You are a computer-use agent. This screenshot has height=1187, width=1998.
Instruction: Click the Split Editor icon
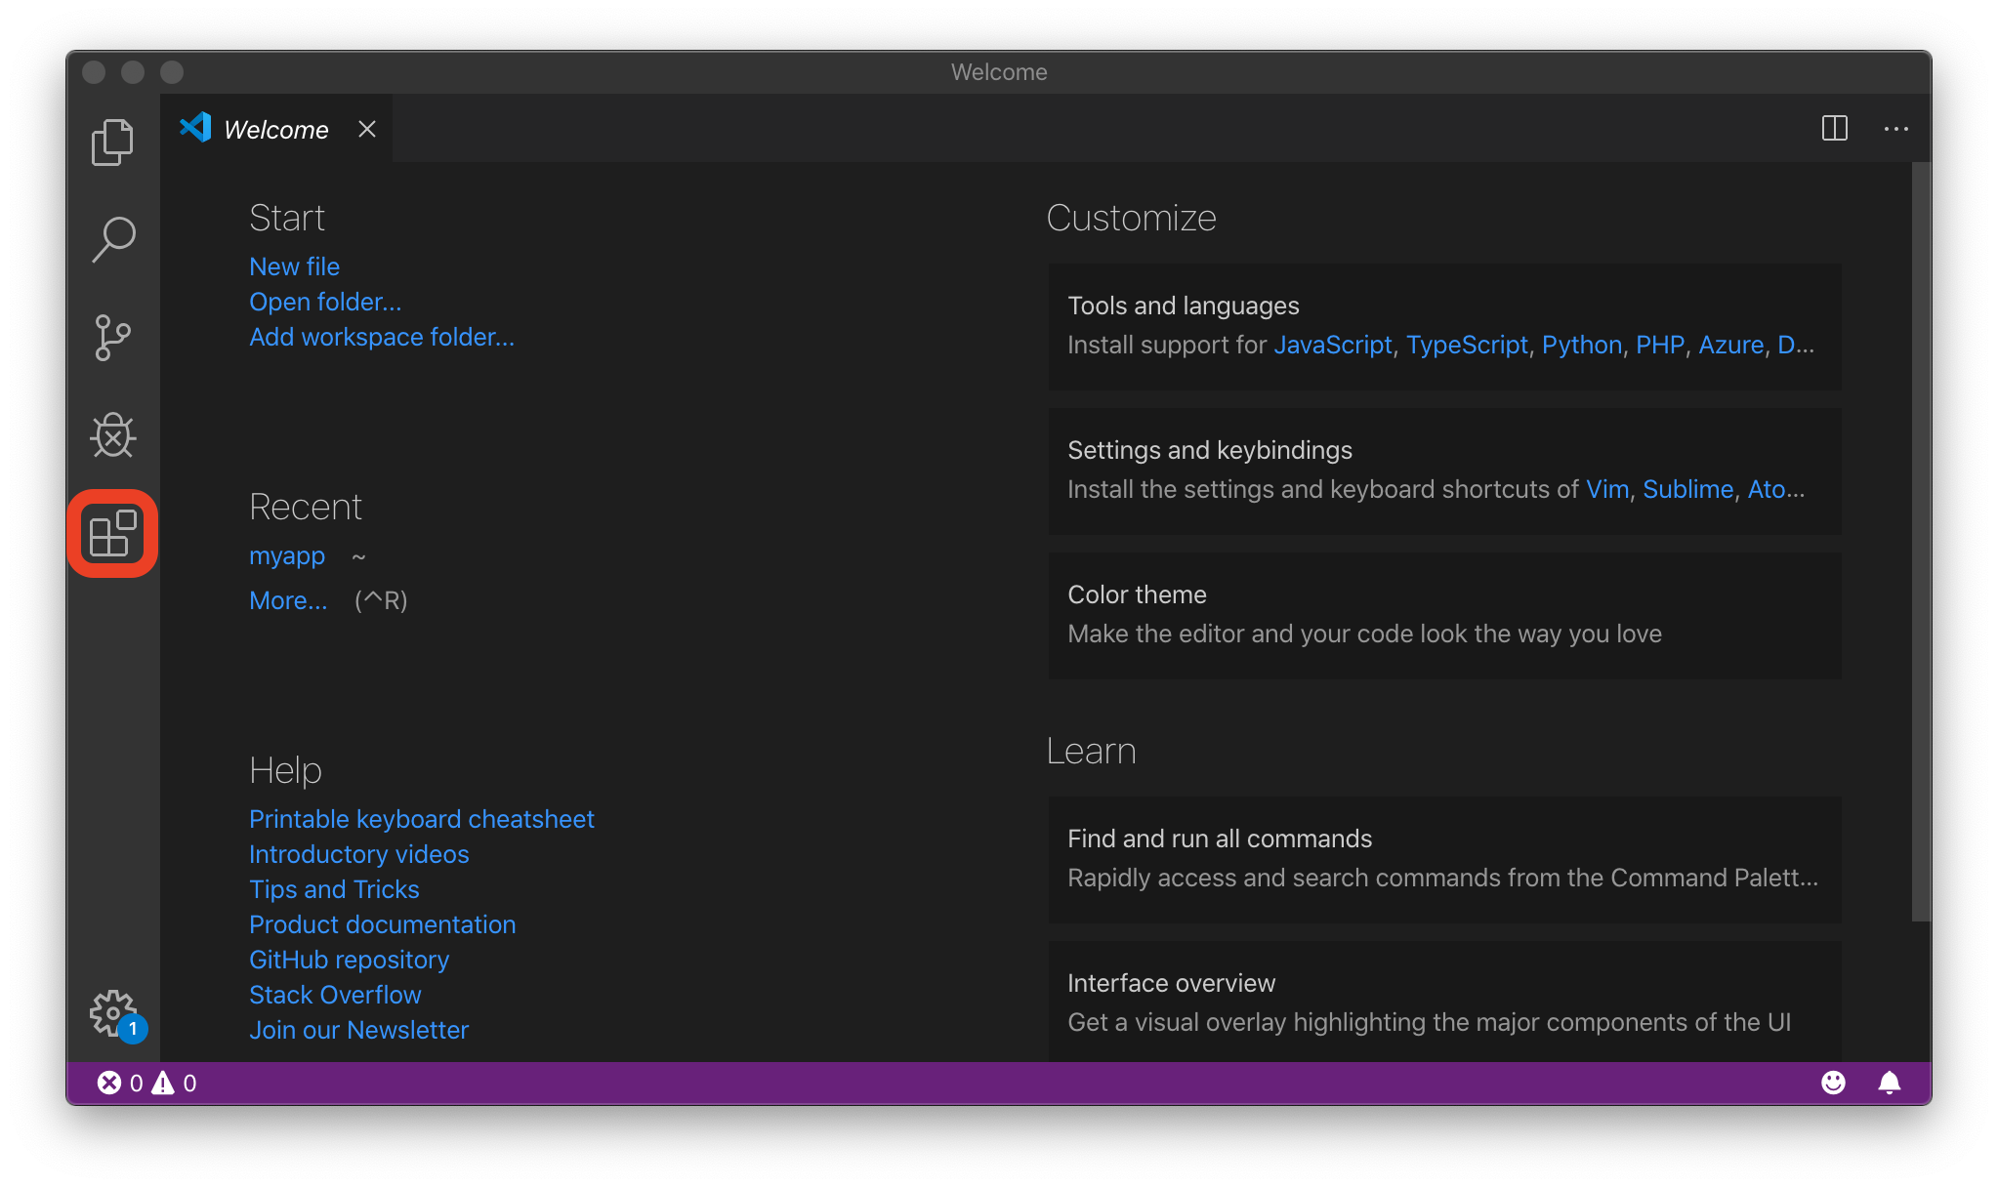(x=1834, y=129)
